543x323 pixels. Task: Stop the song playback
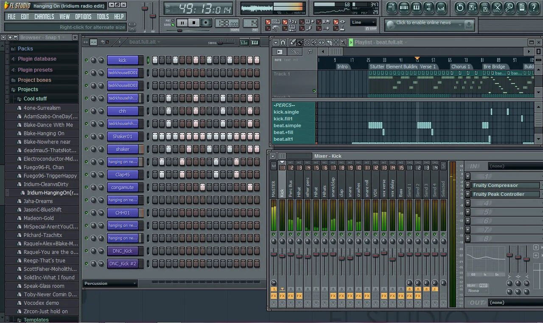tap(194, 23)
